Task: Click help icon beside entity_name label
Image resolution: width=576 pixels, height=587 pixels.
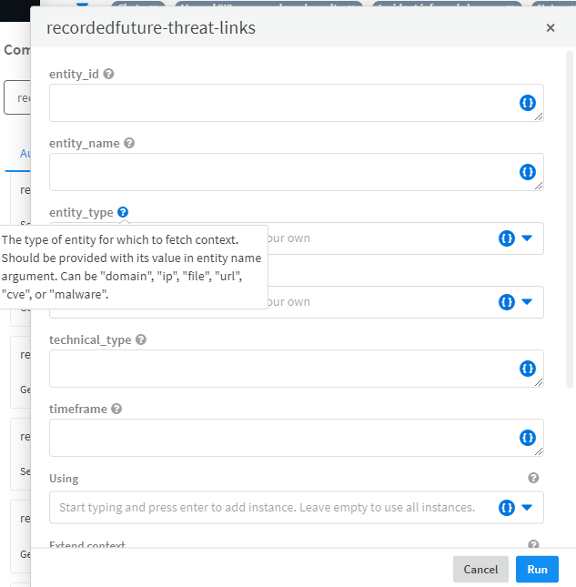Action: (129, 143)
